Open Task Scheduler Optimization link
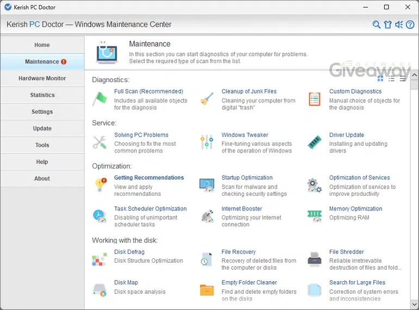The height and width of the screenshot is (310, 419). pos(150,208)
